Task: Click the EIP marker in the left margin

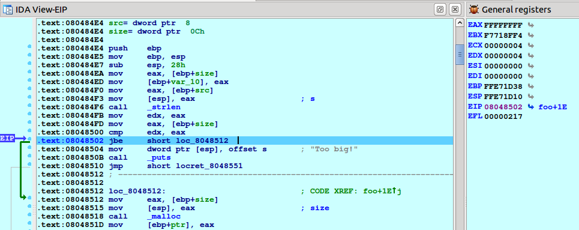Action: 8,138
